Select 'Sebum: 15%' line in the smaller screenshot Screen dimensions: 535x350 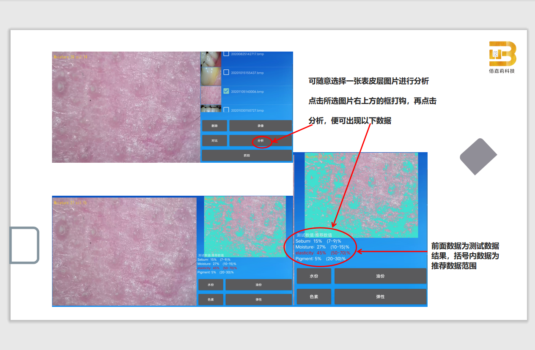click(x=214, y=260)
